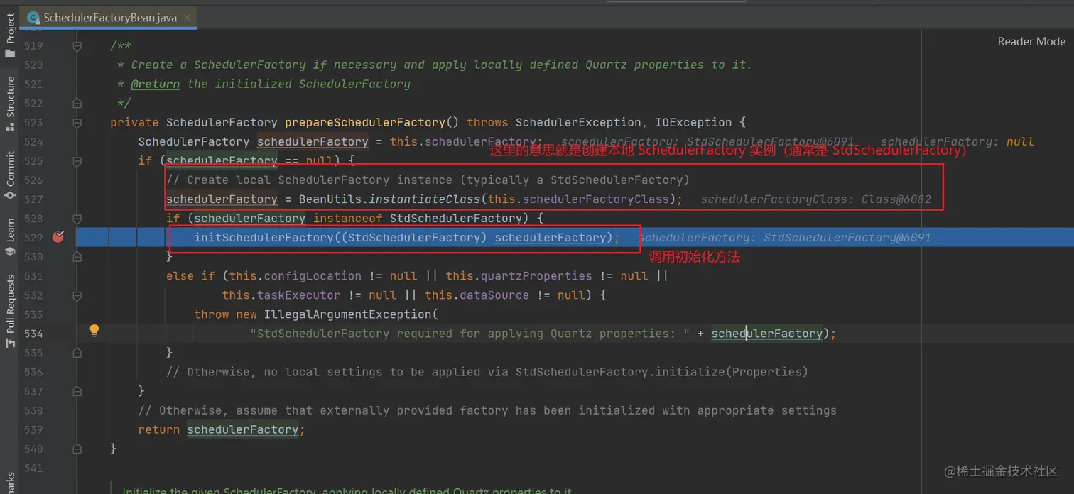Click the fold end marker at line 530
Screen dimensions: 1074x494
[x=77, y=256]
